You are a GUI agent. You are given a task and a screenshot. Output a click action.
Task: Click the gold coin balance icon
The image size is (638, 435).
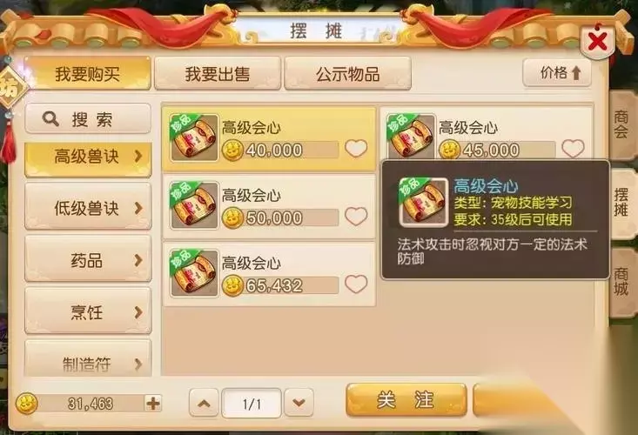point(26,404)
